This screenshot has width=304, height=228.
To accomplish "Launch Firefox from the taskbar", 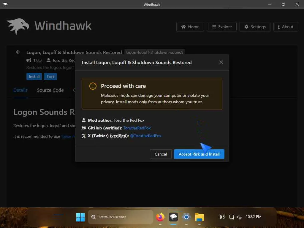I will pyautogui.click(x=160, y=217).
